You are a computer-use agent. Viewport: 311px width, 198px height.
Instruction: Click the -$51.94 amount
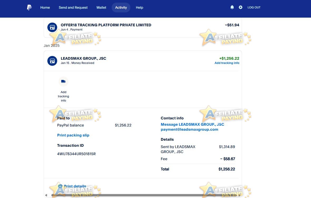232,25
